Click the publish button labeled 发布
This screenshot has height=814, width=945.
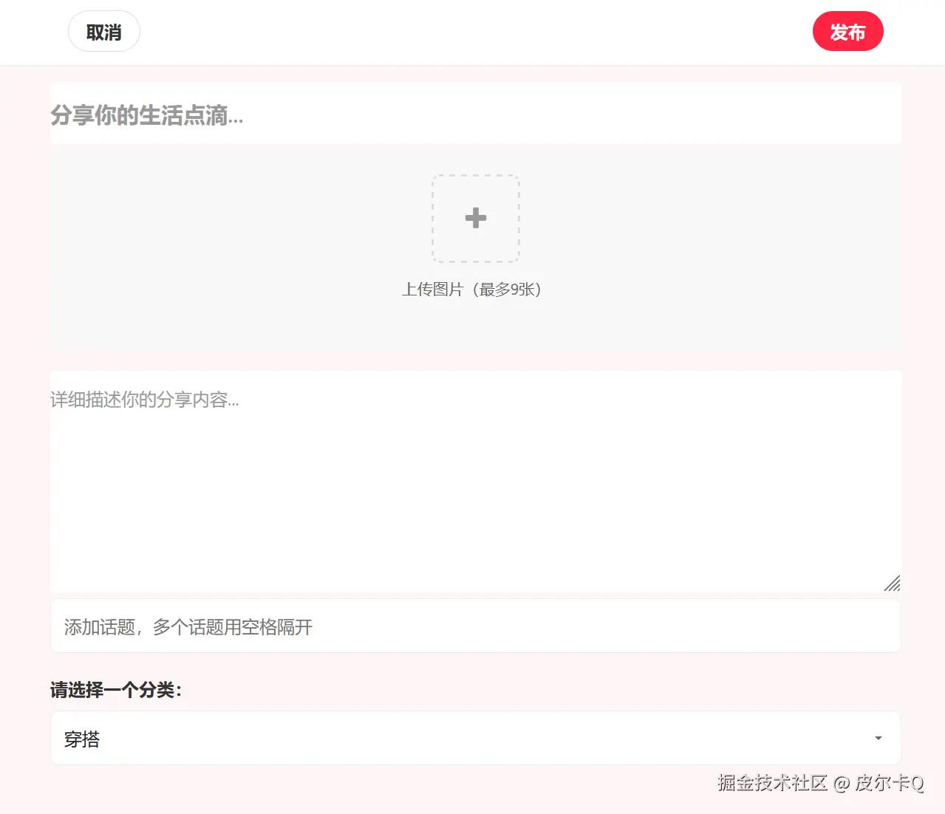click(847, 31)
